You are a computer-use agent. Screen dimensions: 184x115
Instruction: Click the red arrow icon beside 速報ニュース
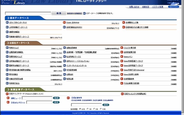[x=8, y=98]
